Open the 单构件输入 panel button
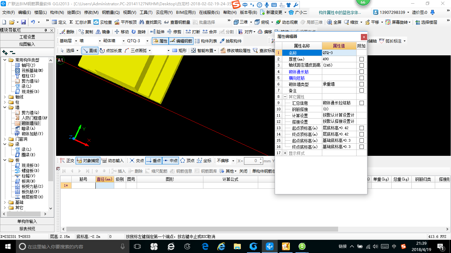The image size is (451, 253). [27, 221]
